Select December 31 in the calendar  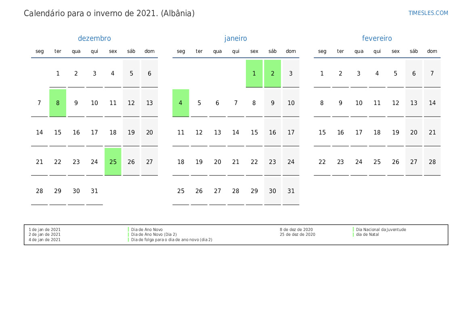pyautogui.click(x=94, y=191)
